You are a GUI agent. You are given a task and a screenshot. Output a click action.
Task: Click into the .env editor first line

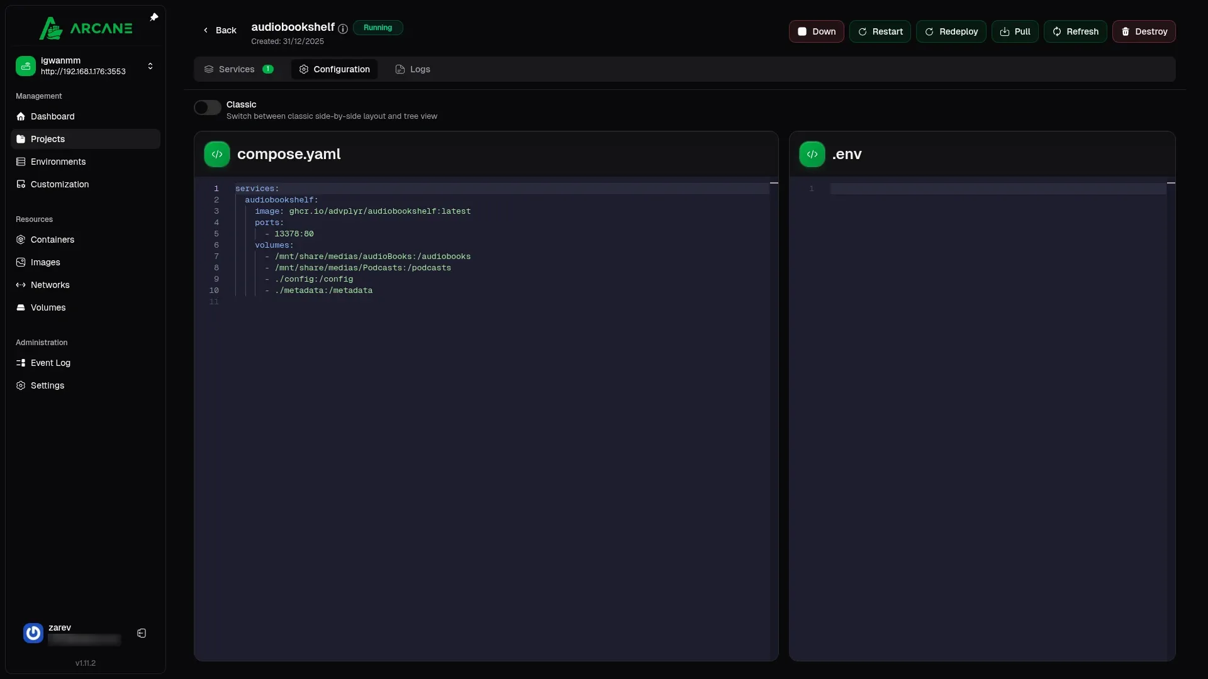[997, 189]
